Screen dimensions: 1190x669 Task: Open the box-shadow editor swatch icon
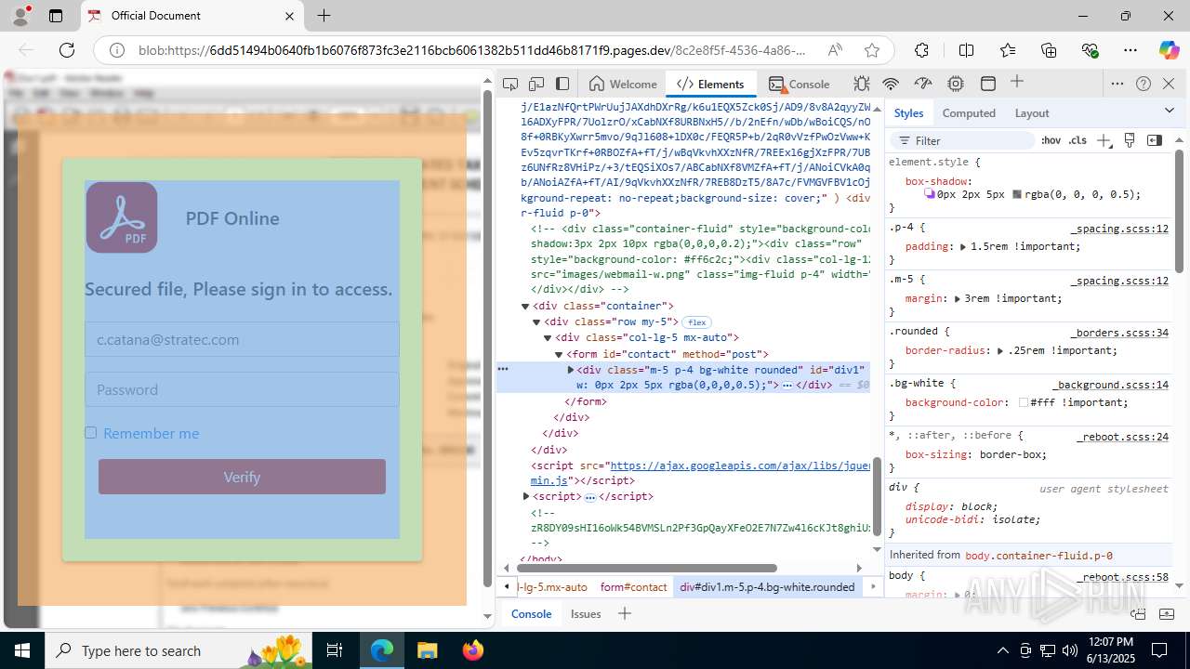tap(929, 195)
